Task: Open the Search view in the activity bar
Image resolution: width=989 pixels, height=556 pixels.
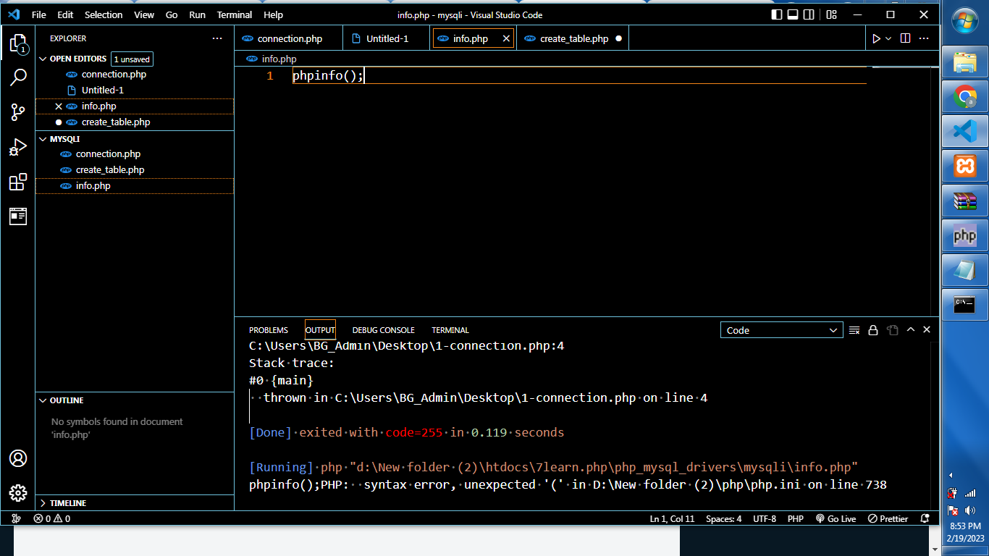Action: tap(18, 77)
